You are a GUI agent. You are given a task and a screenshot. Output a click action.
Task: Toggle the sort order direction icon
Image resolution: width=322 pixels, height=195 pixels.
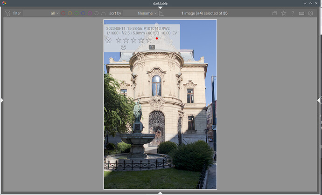(161, 13)
